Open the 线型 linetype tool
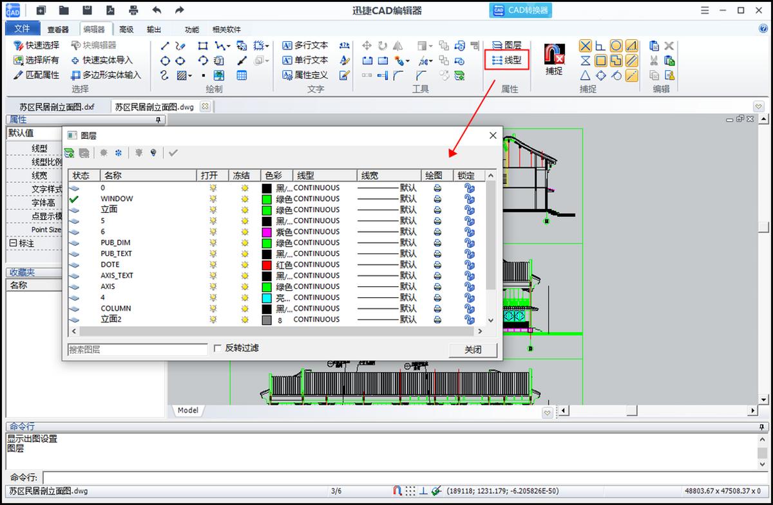 tap(506, 60)
